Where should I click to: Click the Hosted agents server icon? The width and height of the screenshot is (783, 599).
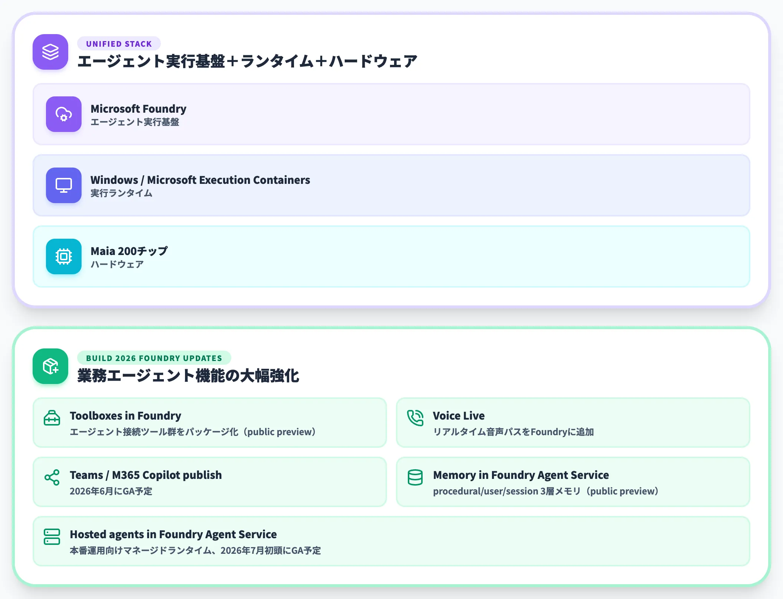point(52,537)
